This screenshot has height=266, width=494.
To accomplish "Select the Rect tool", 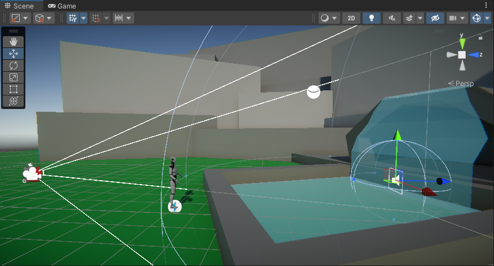I will (x=14, y=89).
